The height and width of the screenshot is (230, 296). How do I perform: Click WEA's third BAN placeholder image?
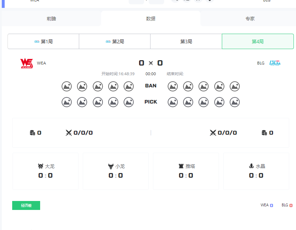pos(98,86)
